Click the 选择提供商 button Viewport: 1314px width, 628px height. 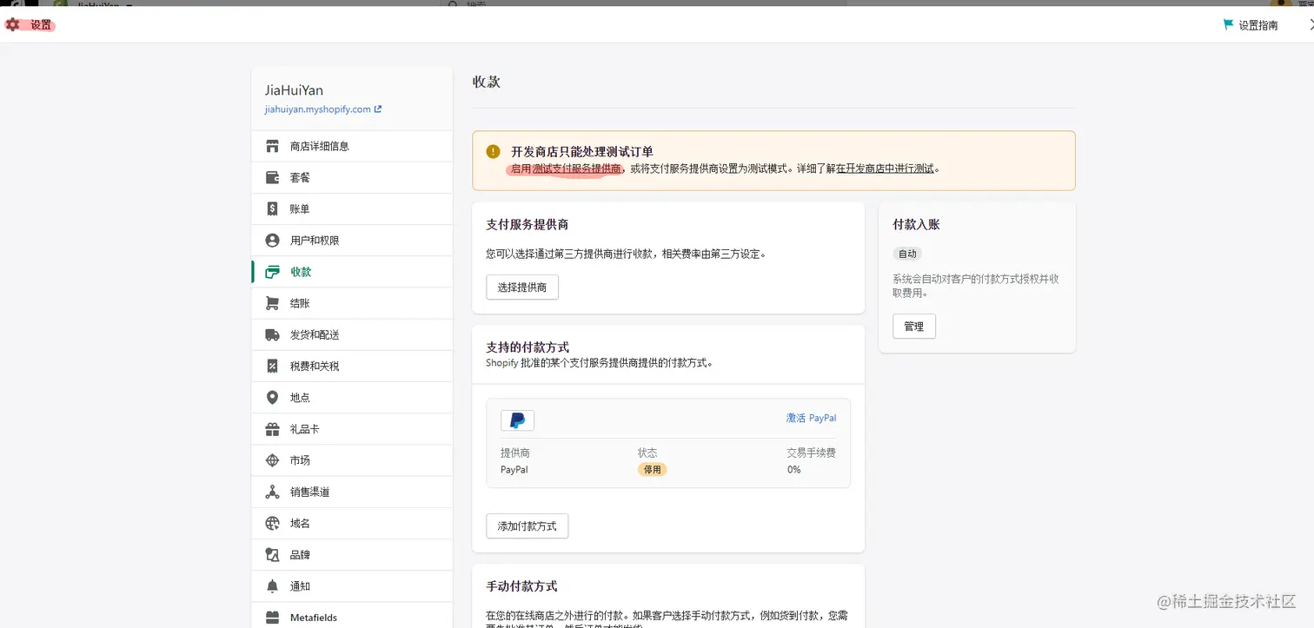(x=521, y=288)
